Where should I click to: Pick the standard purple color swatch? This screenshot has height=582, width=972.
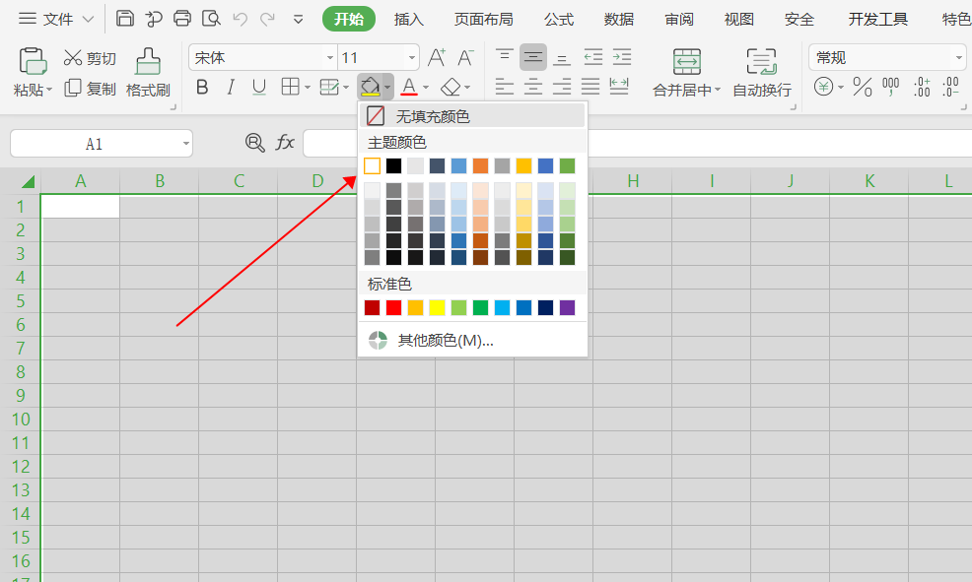567,307
